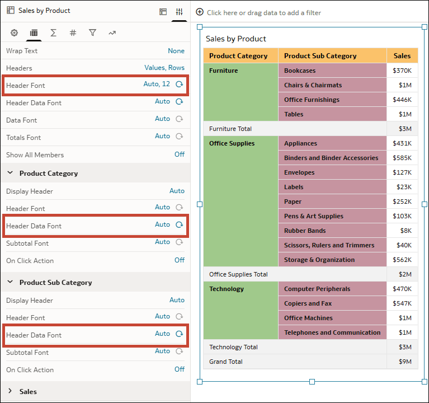Toggle Show All Members Off value

[x=179, y=154]
